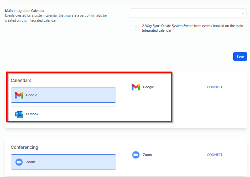Click CONNECT for the Google calendar
Screen dimensions: 250x177
point(214,87)
